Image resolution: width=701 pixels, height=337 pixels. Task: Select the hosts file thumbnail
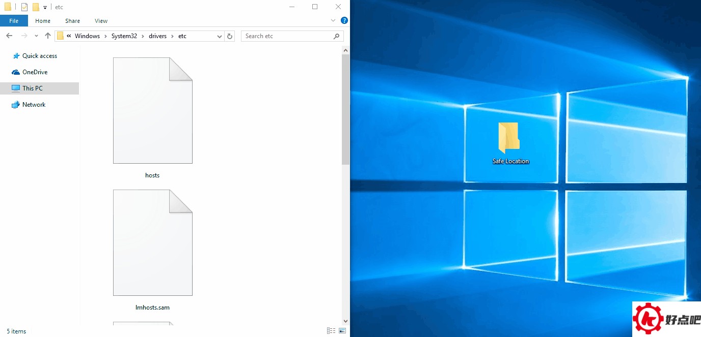click(x=152, y=111)
